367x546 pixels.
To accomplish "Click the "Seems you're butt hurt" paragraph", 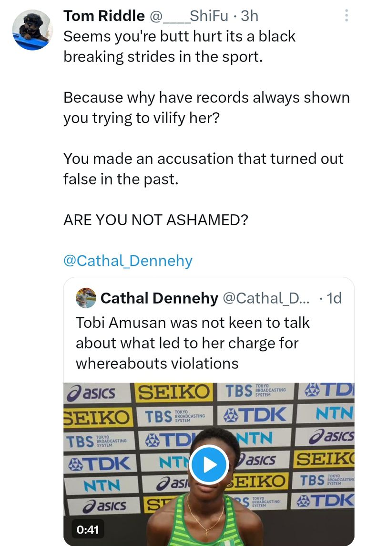I will click(179, 46).
